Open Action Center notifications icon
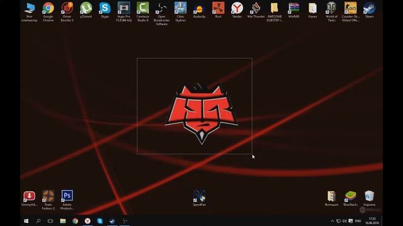Viewport: 403px width, 226px height. click(x=351, y=221)
